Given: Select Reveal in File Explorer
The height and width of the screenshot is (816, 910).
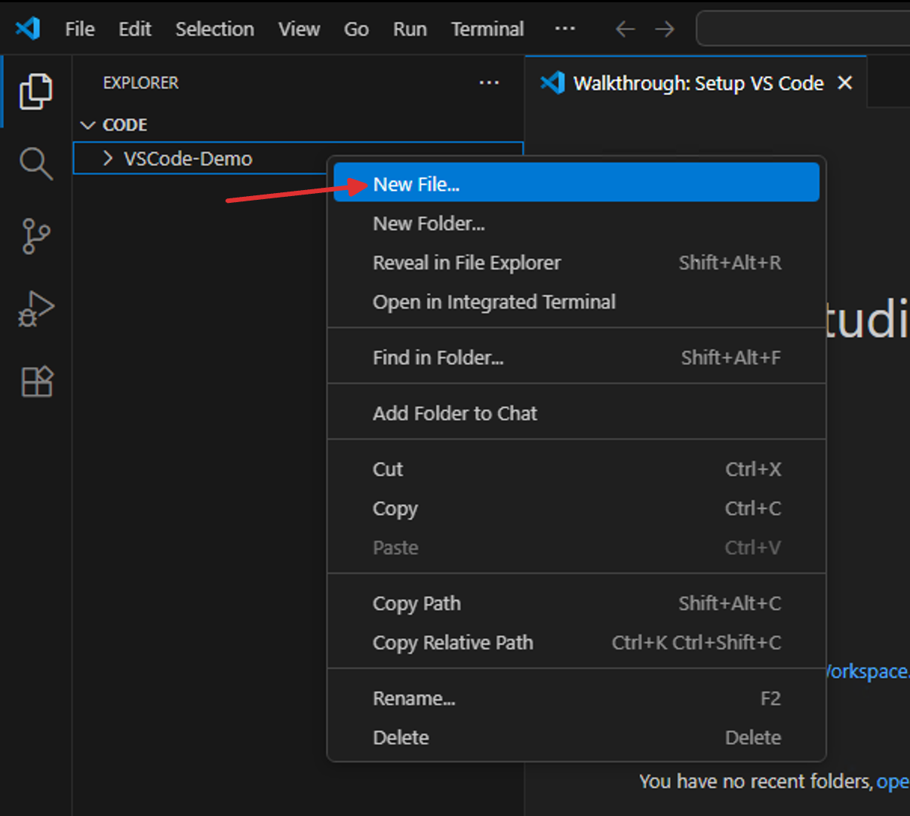Looking at the screenshot, I should 466,263.
